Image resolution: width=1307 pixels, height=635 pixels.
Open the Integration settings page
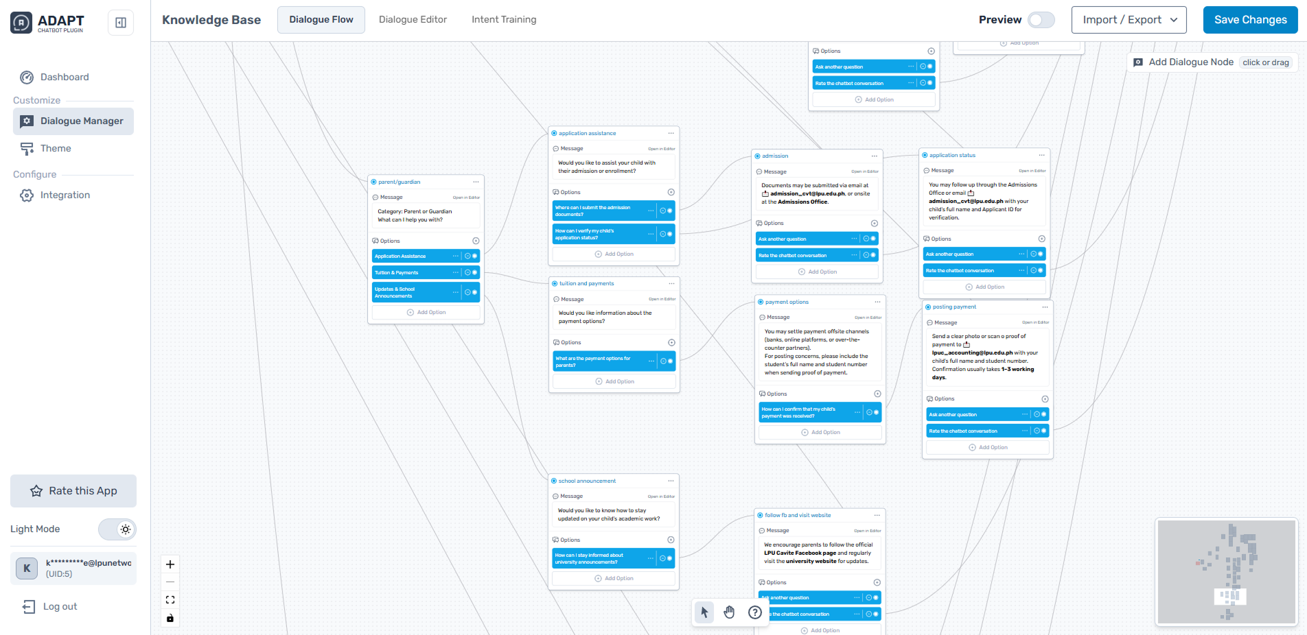point(65,195)
